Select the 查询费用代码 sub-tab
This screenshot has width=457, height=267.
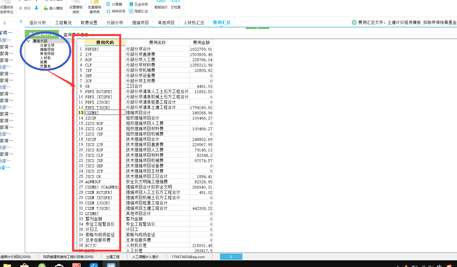coord(42,34)
